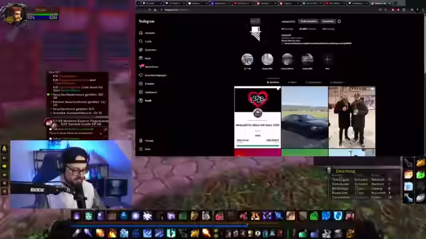Open Suche in Instagram sidebar

[x=145, y=41]
